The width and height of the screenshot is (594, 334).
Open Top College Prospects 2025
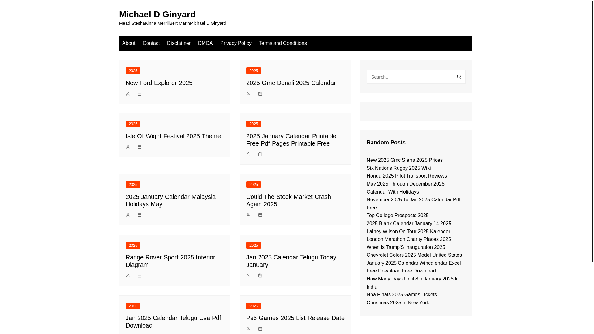[398, 216]
